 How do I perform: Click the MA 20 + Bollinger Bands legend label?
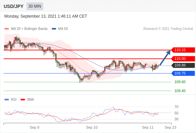(x=29, y=29)
